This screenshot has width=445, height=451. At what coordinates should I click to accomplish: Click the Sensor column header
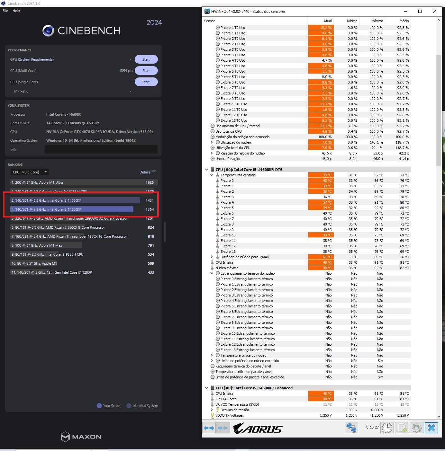255,21
